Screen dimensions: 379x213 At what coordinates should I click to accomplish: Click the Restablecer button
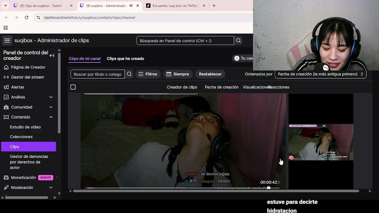click(210, 74)
